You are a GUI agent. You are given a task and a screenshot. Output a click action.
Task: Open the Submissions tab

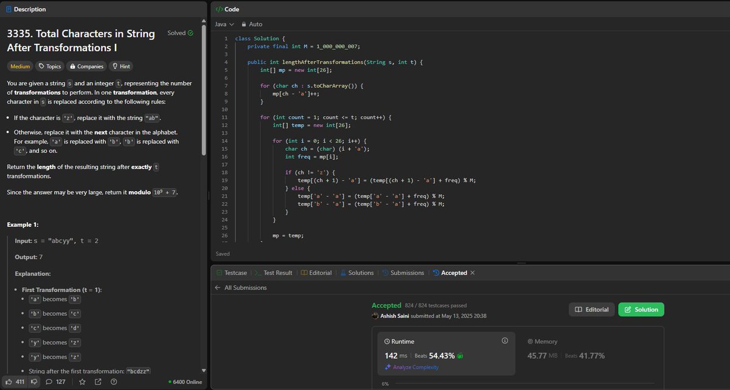tap(402, 273)
